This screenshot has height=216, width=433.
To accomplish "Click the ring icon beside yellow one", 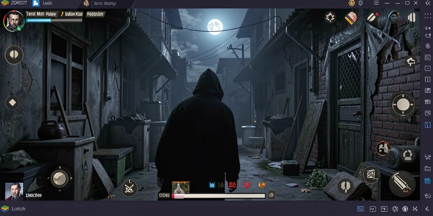I will (360, 3).
